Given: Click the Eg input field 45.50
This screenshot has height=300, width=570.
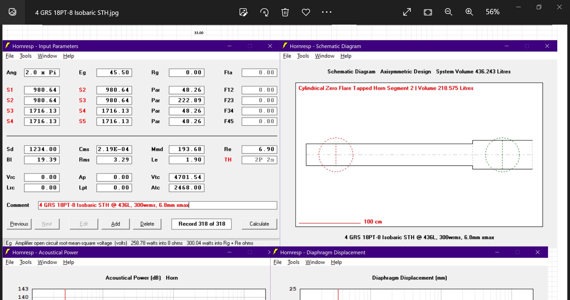Looking at the screenshot, I should tap(114, 72).
